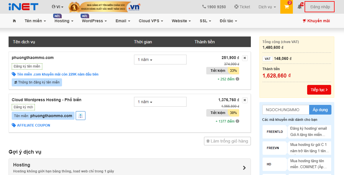
Task: Open the Tên miền menu
Action: (35, 21)
